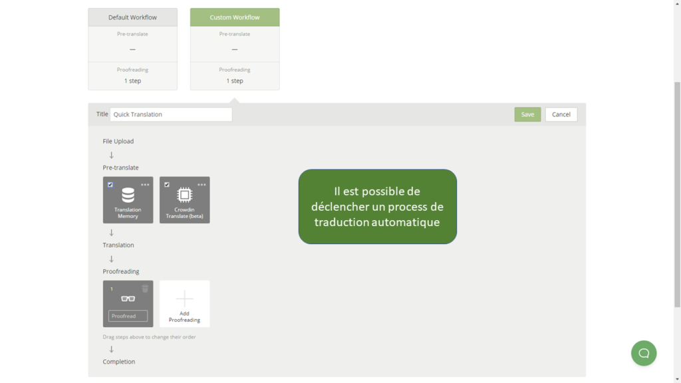Open Crowdin Translate three-dot options menu

[202, 185]
